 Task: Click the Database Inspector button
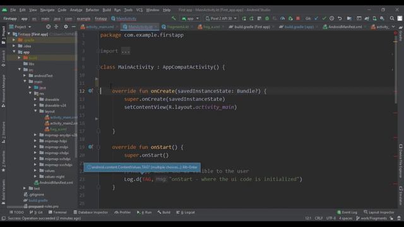(91, 212)
